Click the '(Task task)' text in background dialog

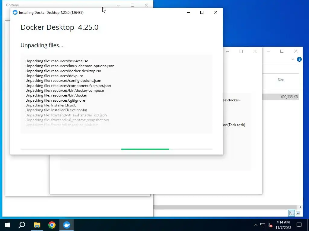236,125
